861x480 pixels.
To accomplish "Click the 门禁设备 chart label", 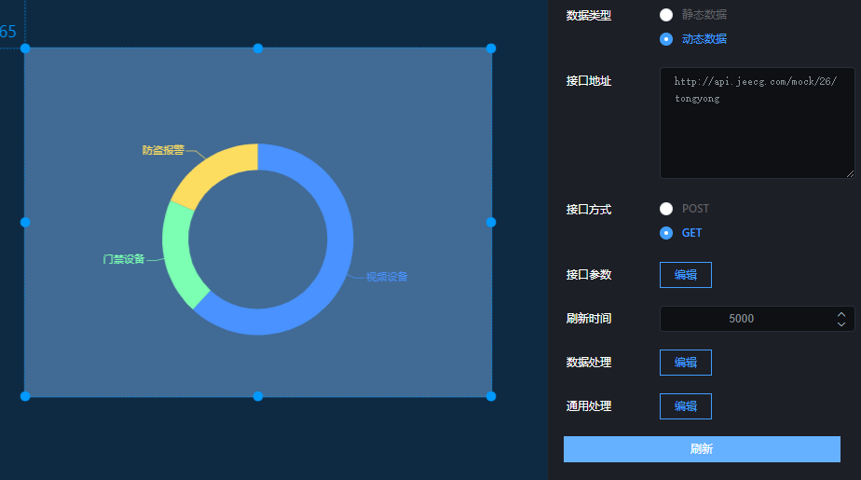I will 124,259.
